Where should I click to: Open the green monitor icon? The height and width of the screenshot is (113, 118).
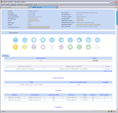70,47
